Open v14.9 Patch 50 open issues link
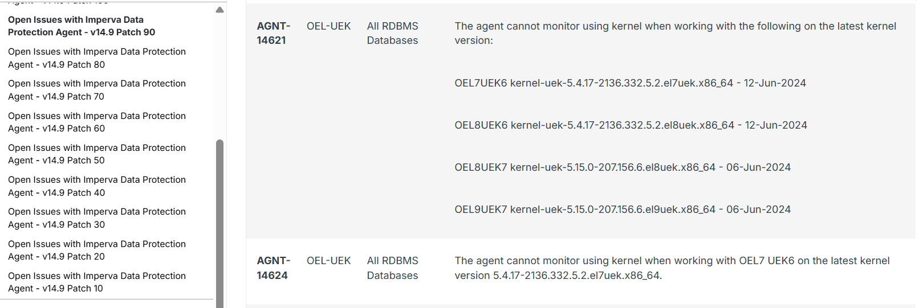919x308 pixels. 97,154
